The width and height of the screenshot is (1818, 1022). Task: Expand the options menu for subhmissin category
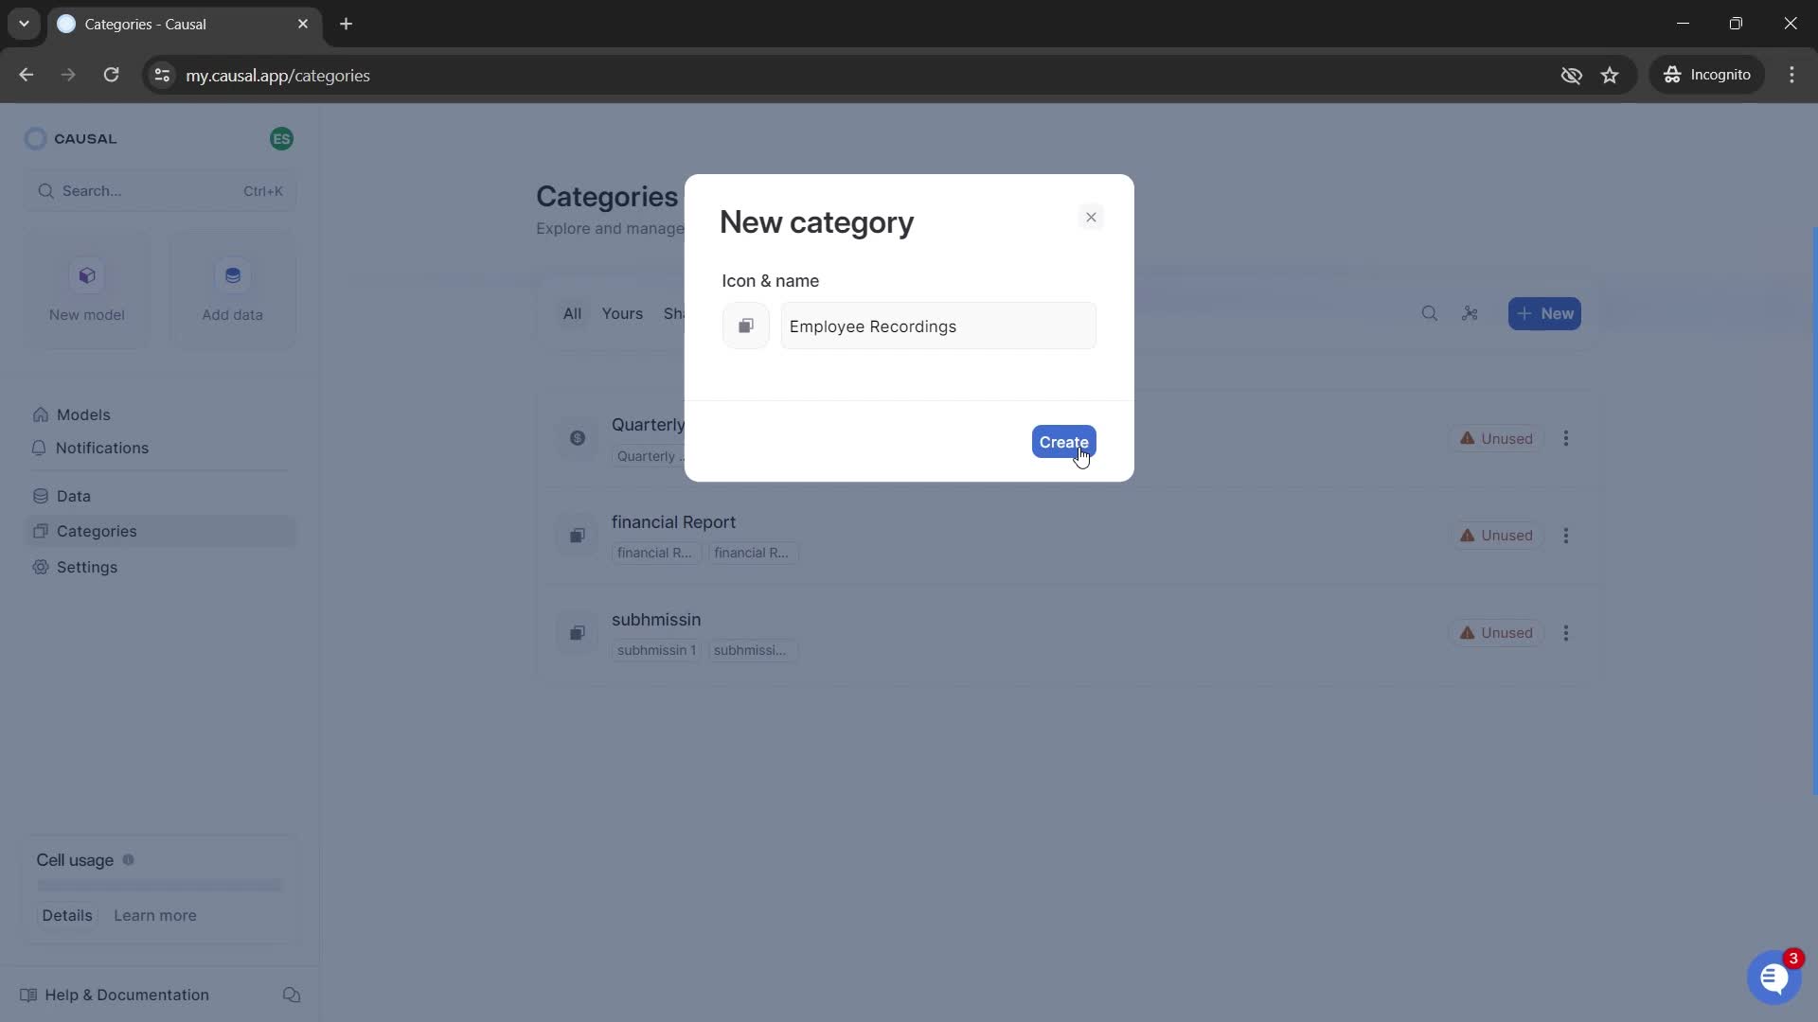pyautogui.click(x=1567, y=633)
